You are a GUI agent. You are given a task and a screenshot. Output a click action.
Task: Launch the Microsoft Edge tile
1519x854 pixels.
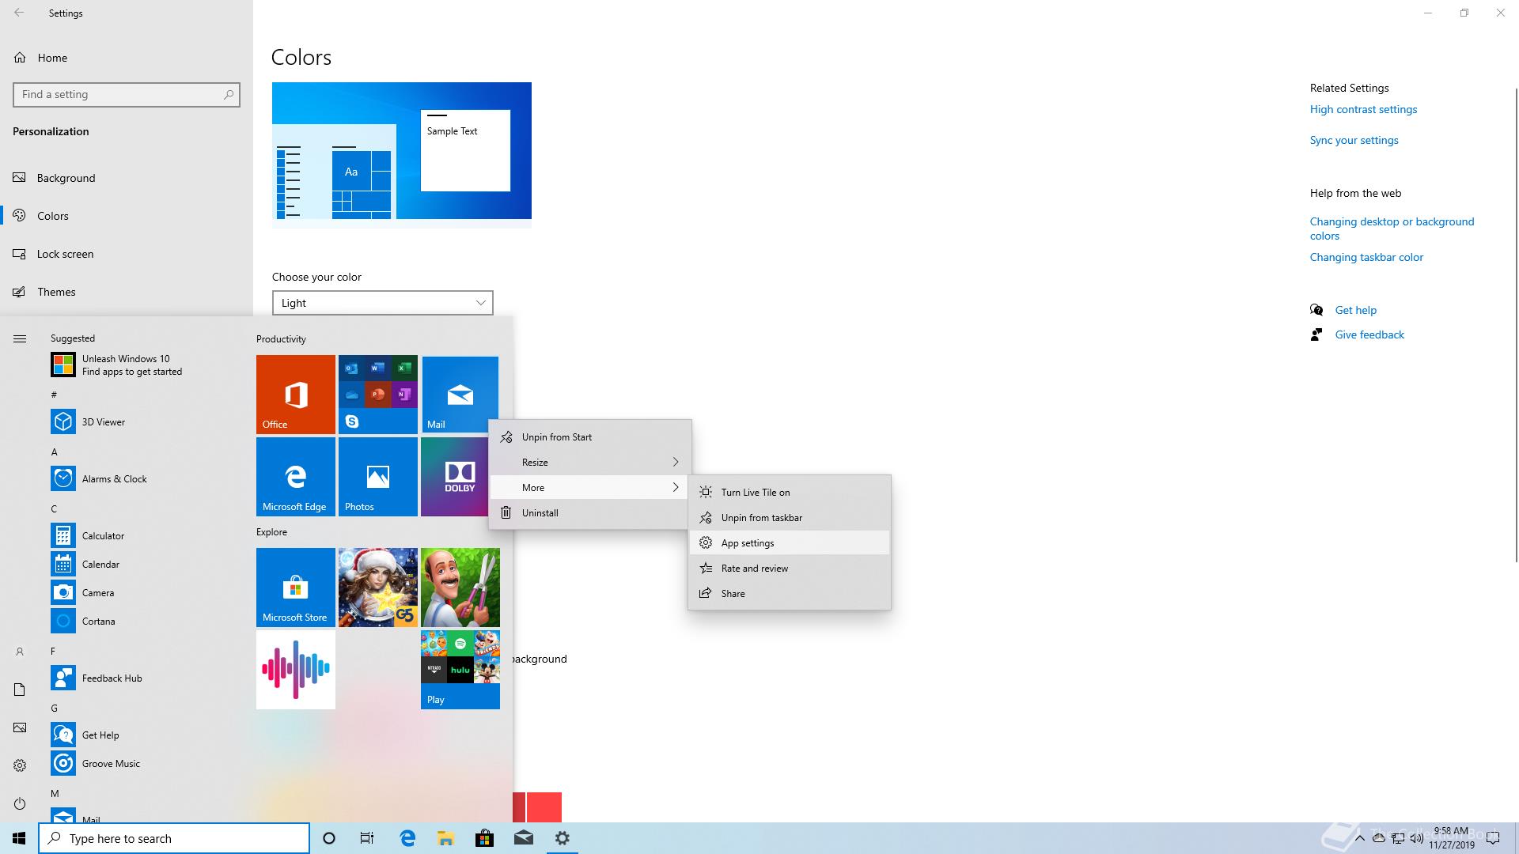tap(296, 477)
